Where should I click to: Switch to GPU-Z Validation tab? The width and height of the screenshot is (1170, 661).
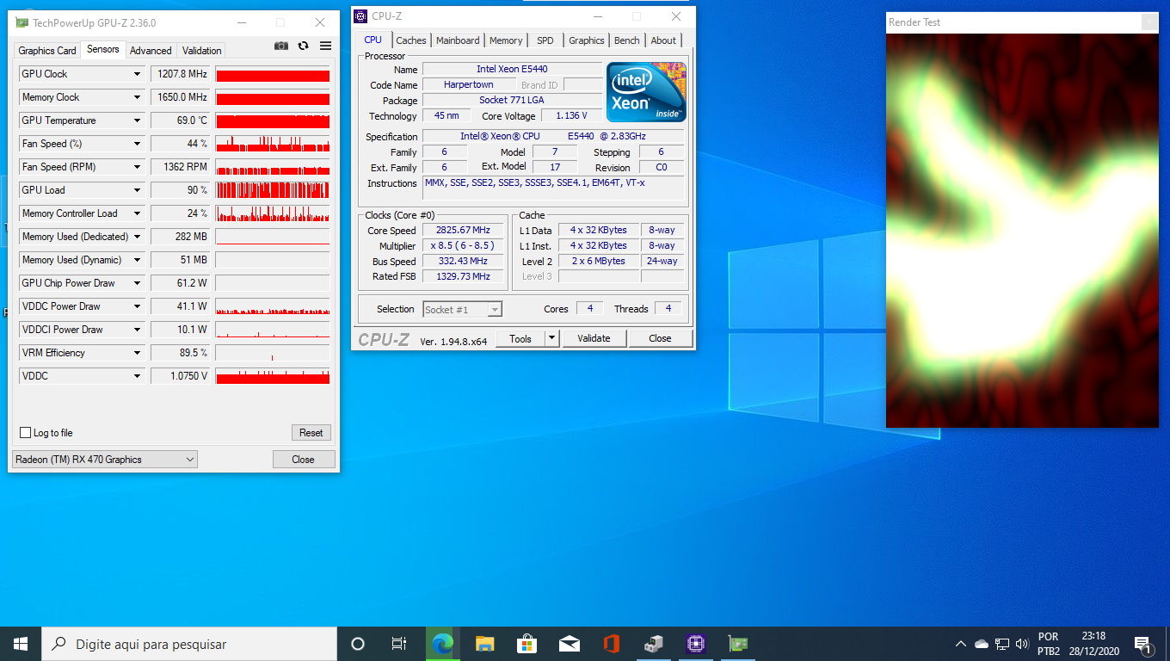[x=202, y=51]
